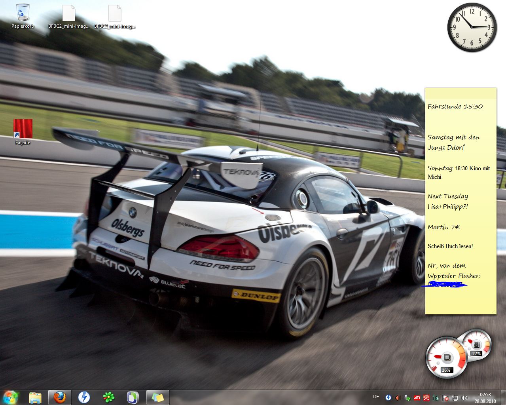Screen dimensions: 506x405
Task: Select the BFBC2_mini-imag file farthest from Papierkorb
Action: [x=114, y=17]
